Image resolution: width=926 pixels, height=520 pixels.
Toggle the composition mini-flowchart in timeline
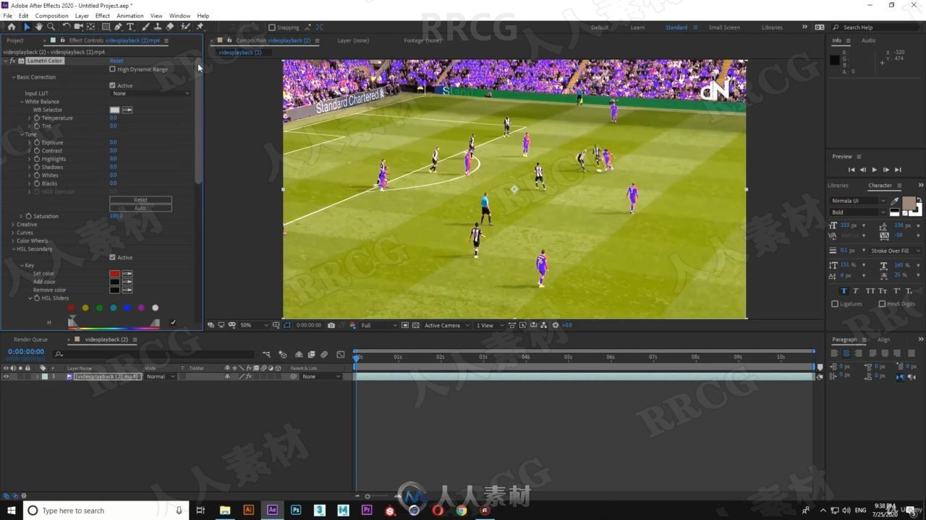tap(266, 355)
